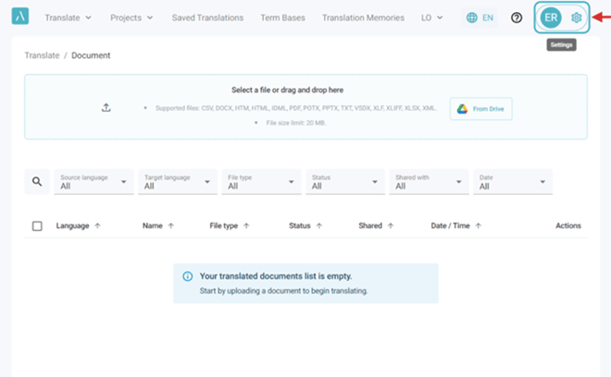The height and width of the screenshot is (377, 611).
Task: Open Settings with the gear icon
Action: [x=576, y=18]
